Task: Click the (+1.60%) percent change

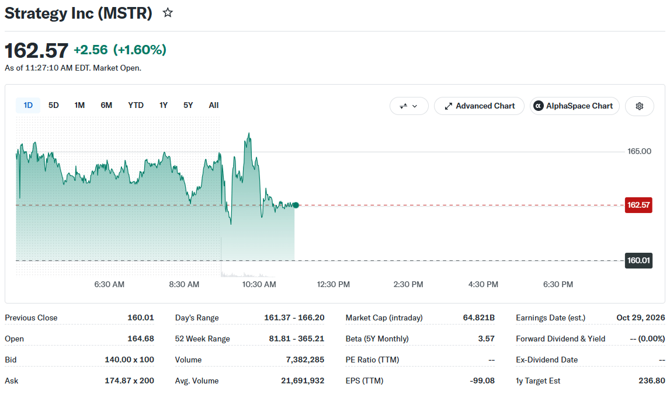Action: pos(140,50)
